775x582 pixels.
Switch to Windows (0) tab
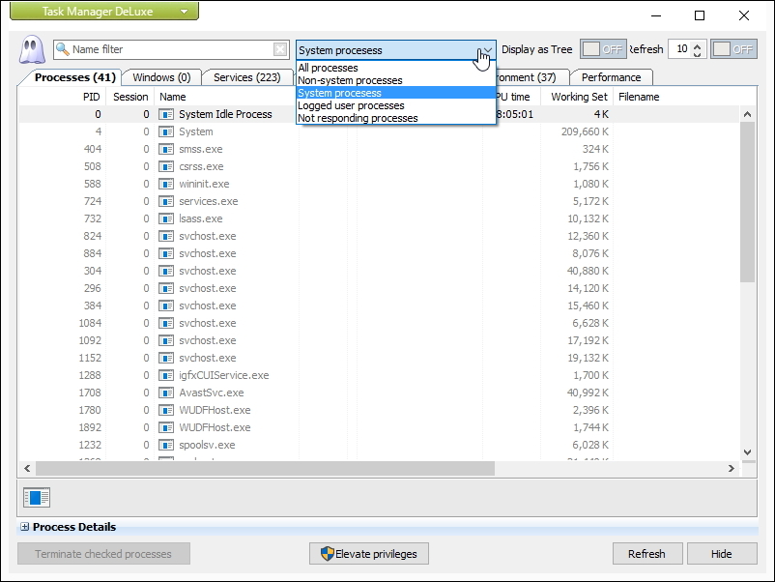[x=161, y=77]
